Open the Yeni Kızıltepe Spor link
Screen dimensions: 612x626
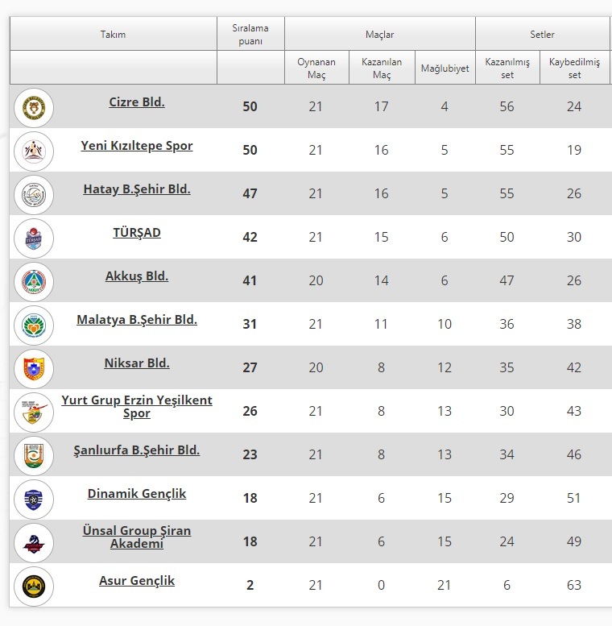point(137,146)
